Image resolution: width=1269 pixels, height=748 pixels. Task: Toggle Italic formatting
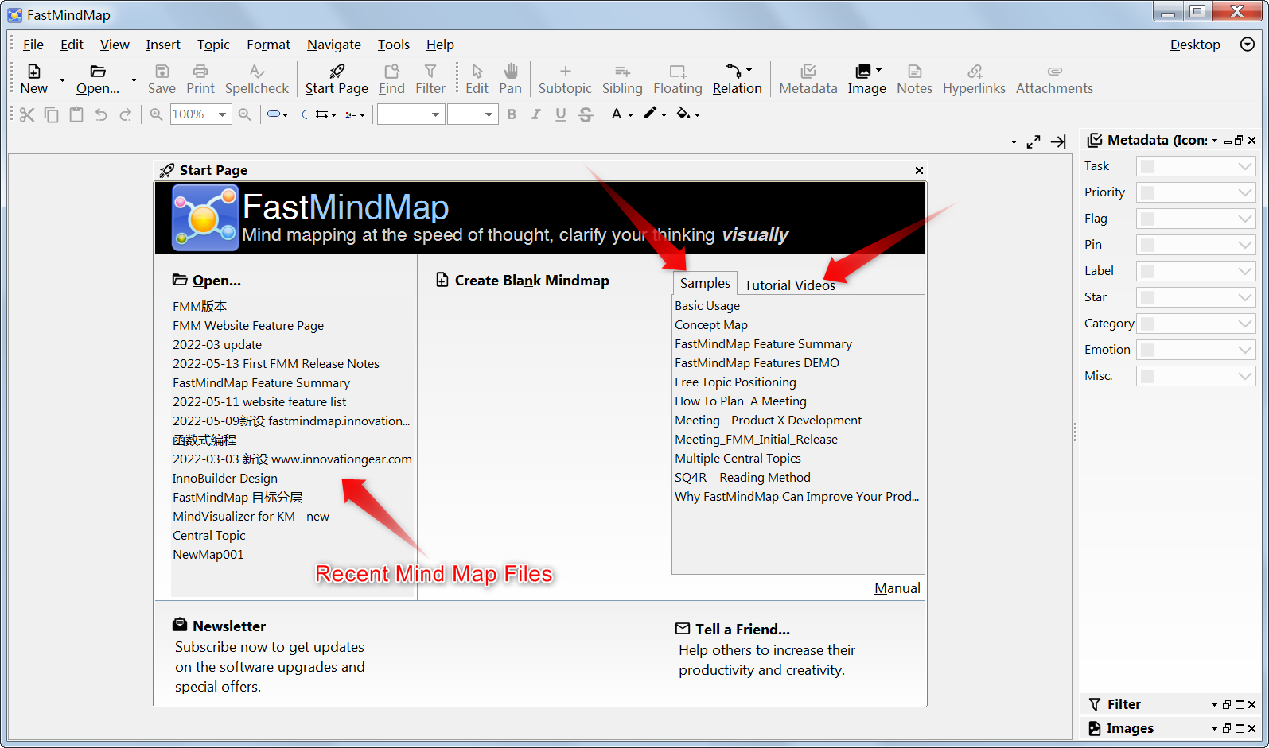[x=536, y=114]
